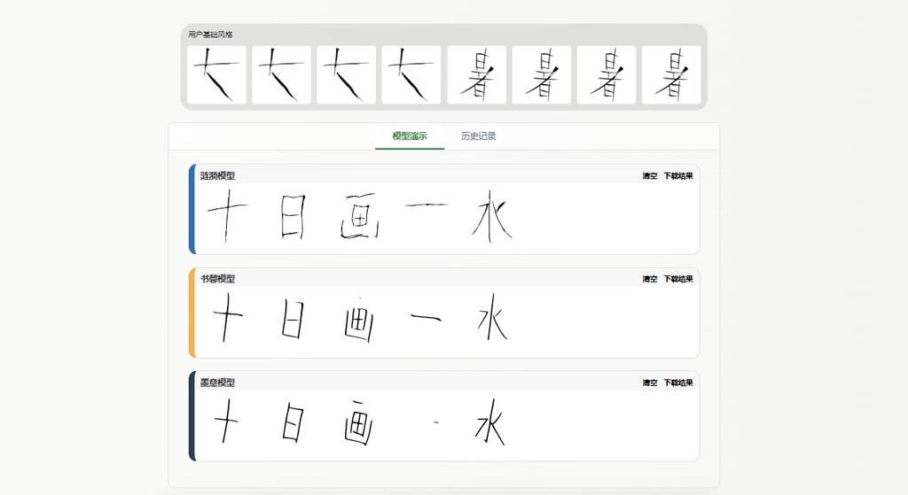The width and height of the screenshot is (908, 495).
Task: Download the 连韵模型 result via 下载结果
Action: pyautogui.click(x=678, y=176)
